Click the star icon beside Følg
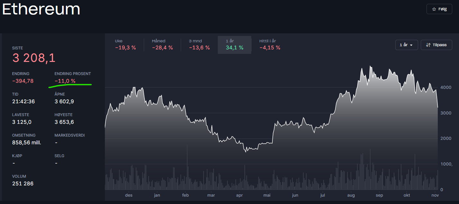The height and width of the screenshot is (204, 459). tap(434, 9)
